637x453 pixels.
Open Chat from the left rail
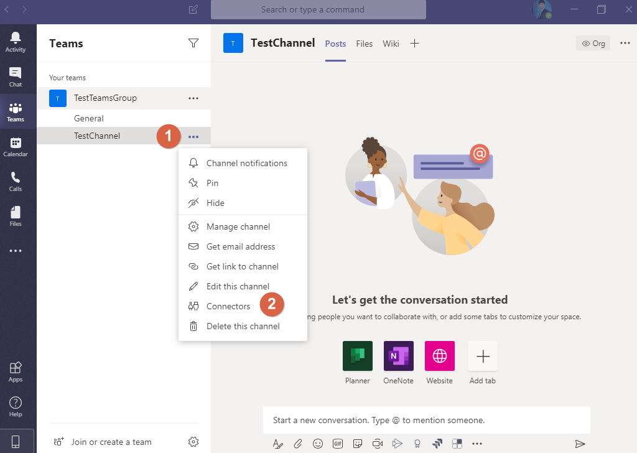coord(16,77)
